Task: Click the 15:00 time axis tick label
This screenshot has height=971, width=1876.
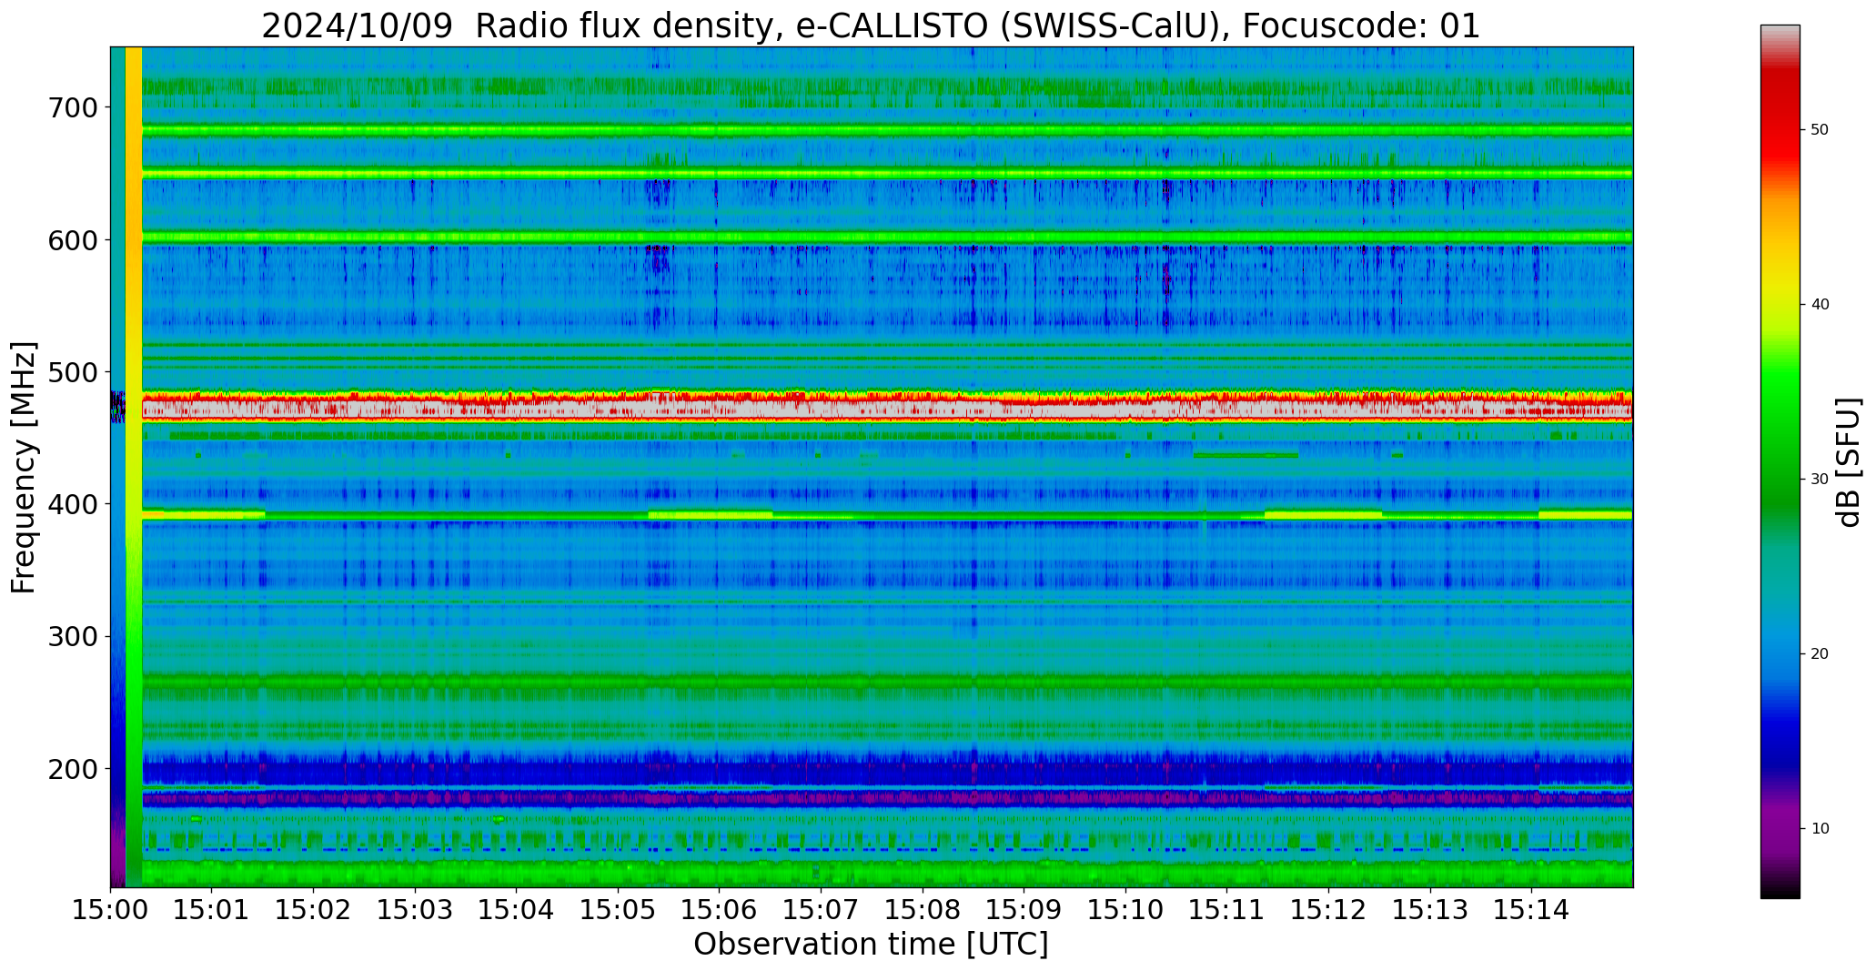Action: (x=111, y=909)
